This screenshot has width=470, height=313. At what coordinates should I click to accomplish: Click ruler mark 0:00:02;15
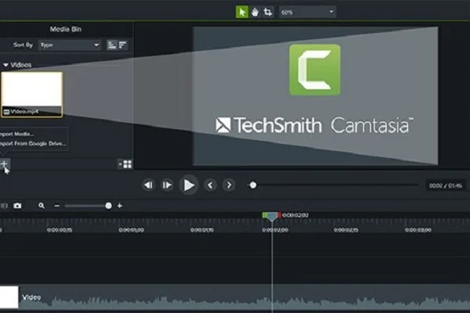[346, 230]
